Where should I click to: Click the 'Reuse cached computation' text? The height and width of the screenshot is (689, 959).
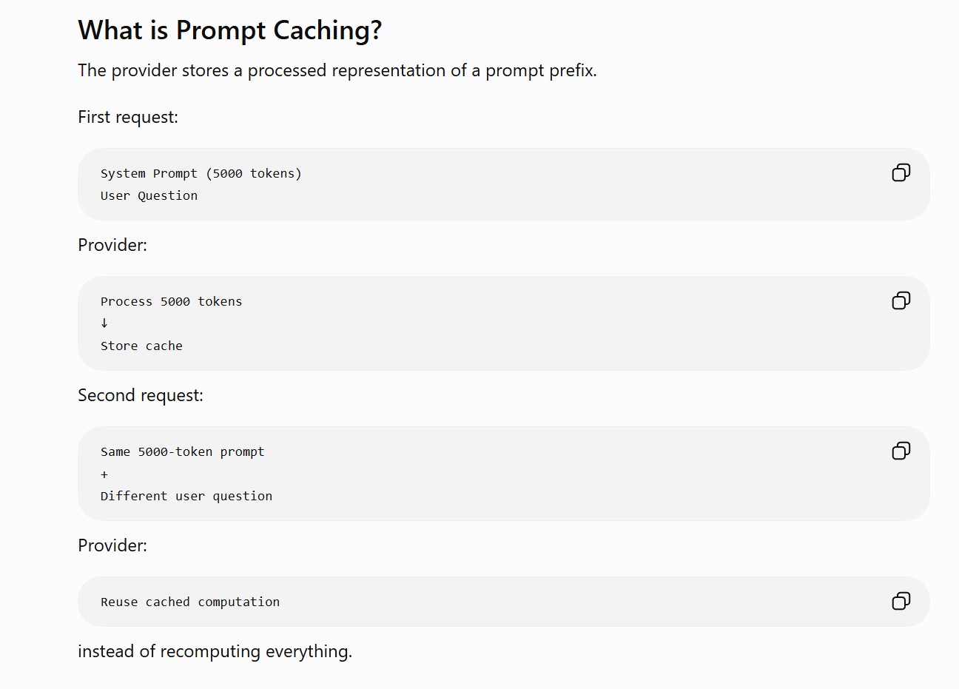pos(190,602)
